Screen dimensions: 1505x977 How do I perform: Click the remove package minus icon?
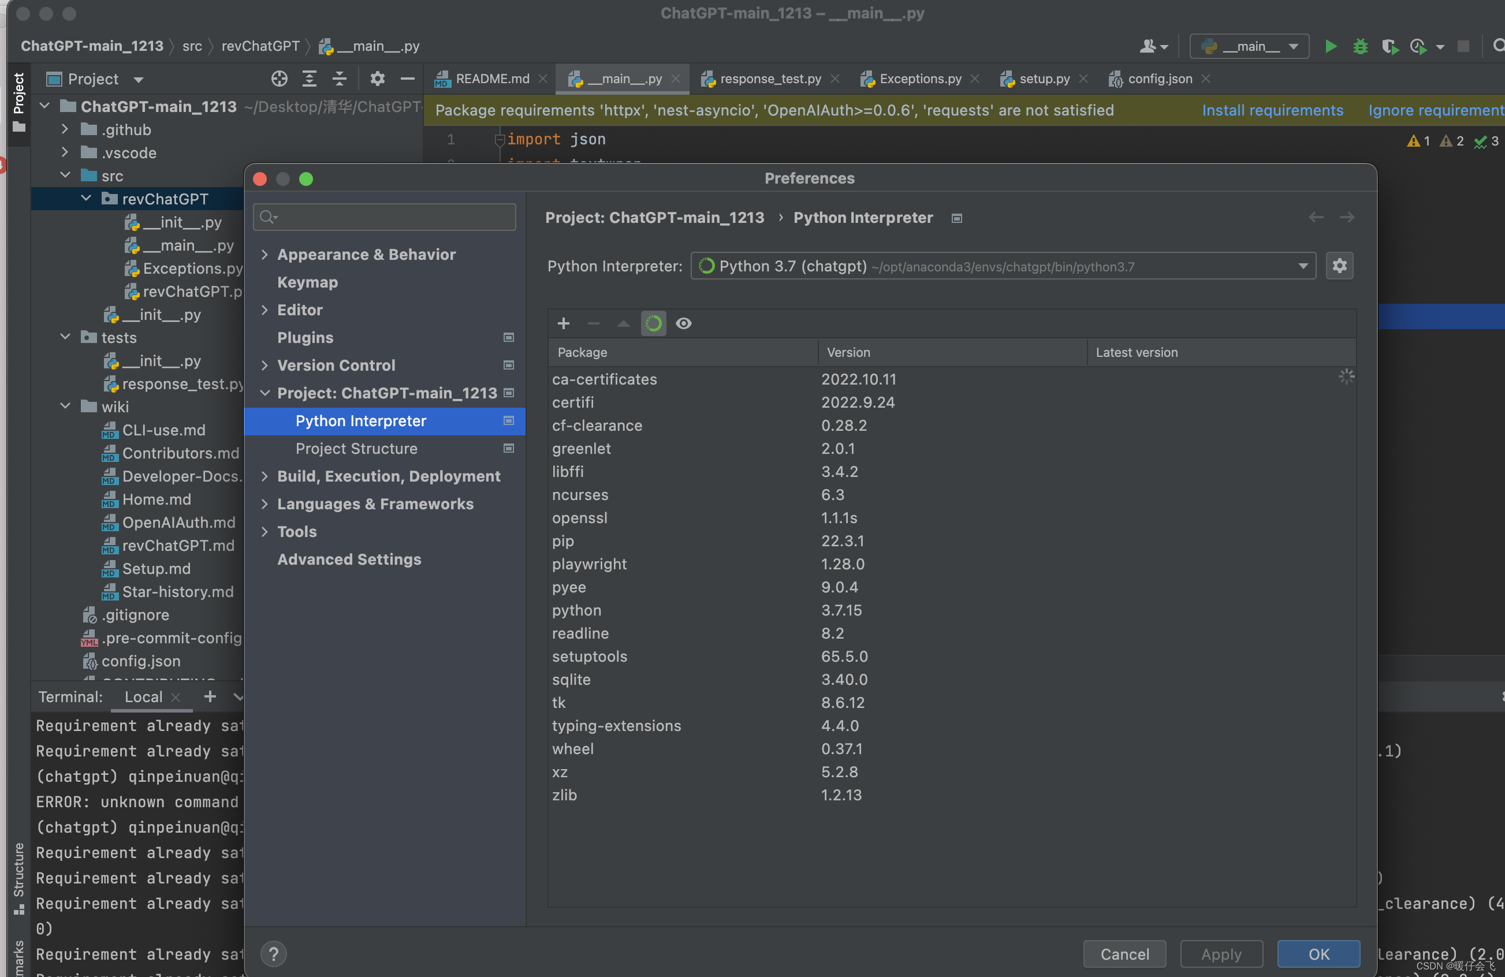pos(593,324)
